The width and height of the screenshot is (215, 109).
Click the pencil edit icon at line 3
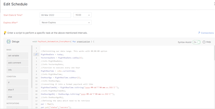[x=36, y=54]
